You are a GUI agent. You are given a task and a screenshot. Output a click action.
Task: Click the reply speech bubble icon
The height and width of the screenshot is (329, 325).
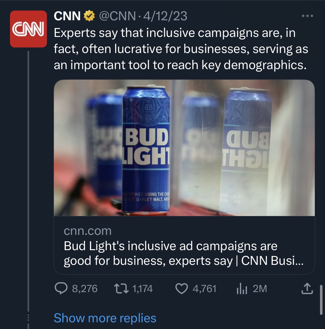pyautogui.click(x=61, y=288)
